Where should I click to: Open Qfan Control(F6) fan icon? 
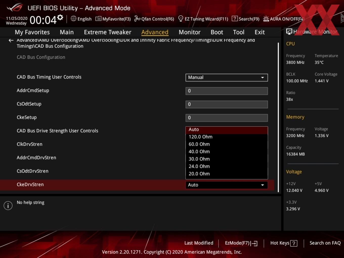pyautogui.click(x=137, y=19)
